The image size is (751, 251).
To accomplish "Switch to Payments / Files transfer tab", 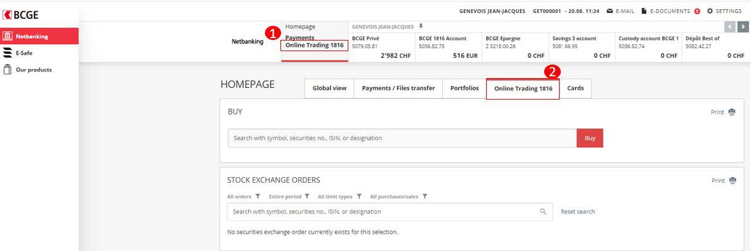I will click(x=398, y=89).
